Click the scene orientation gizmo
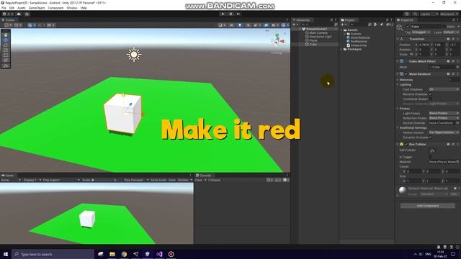461x259 pixels. 277,40
